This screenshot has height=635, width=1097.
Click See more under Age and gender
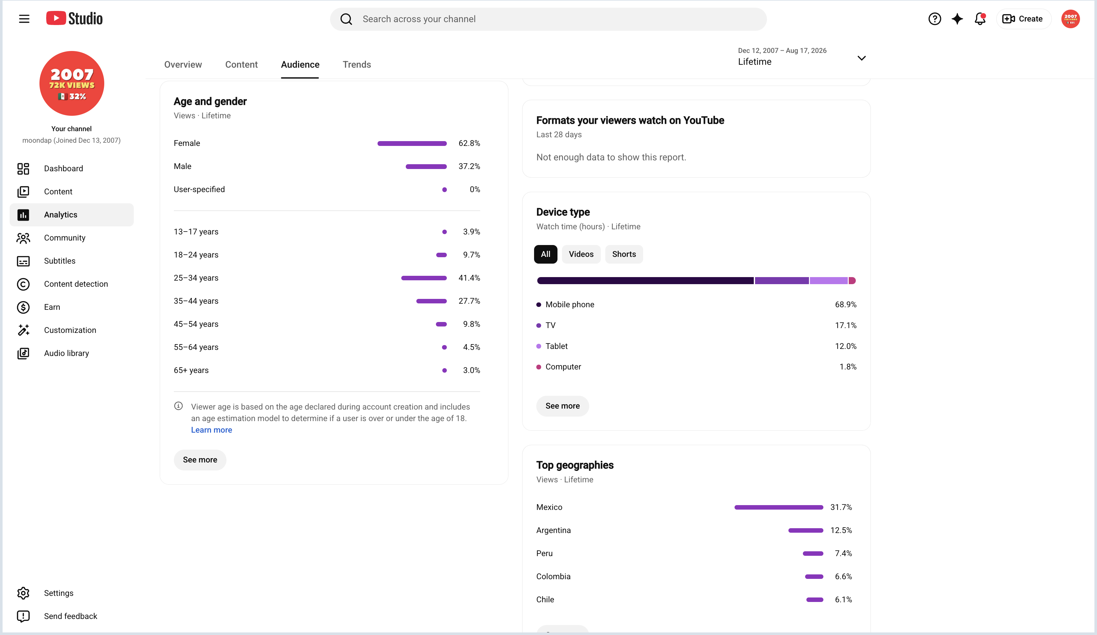200,460
